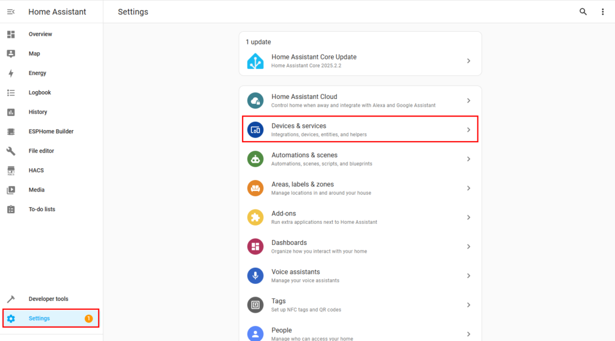This screenshot has width=615, height=341.
Task: Click the Media play icon
Action: (x=11, y=190)
